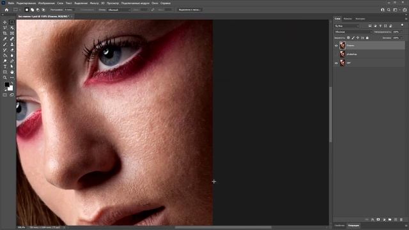Viewport: 409px width, 230px height.
Task: Select the Clone Stamp tool
Action: point(12,44)
